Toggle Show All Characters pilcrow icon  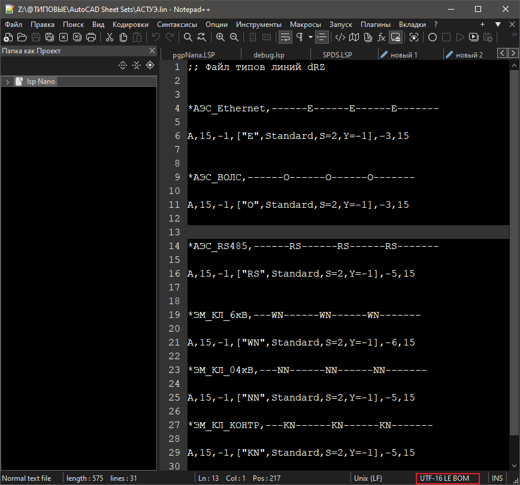[300, 37]
